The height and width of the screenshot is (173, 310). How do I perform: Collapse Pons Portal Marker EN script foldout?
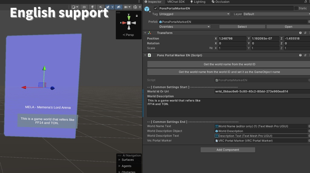[x=145, y=55]
